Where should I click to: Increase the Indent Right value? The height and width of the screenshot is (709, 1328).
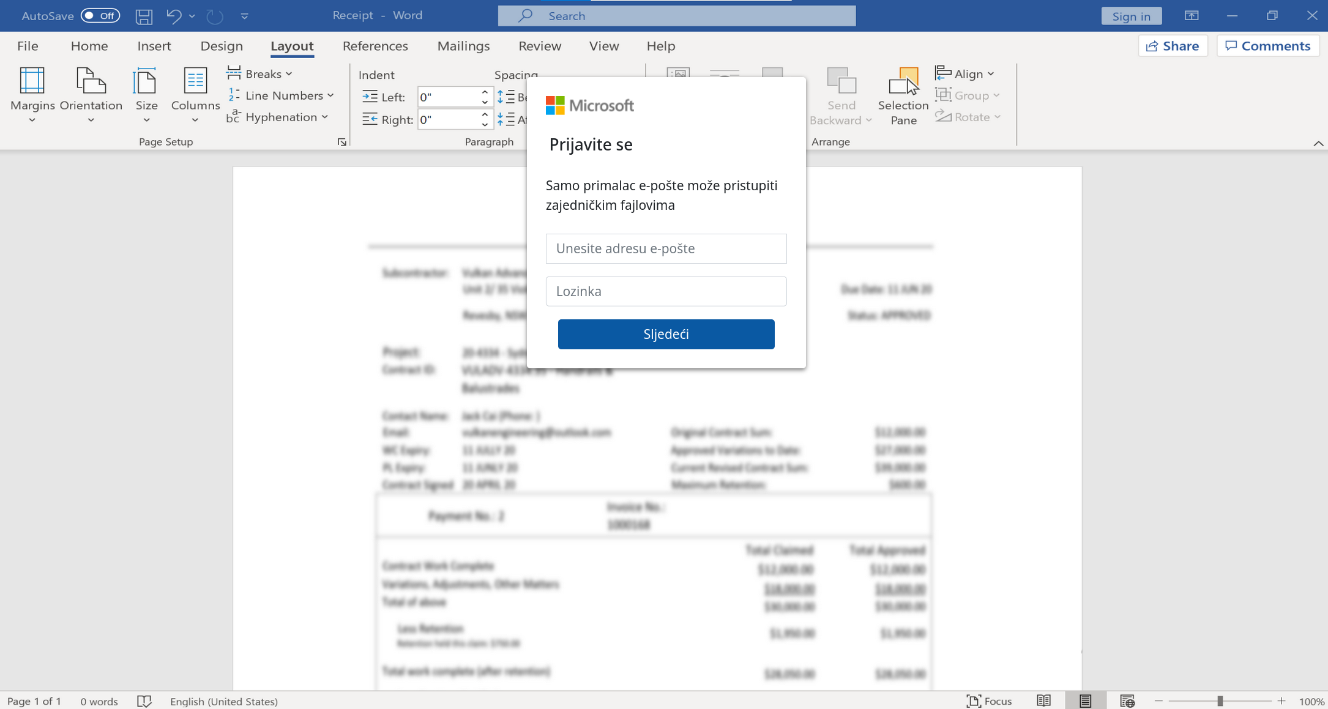pos(485,114)
